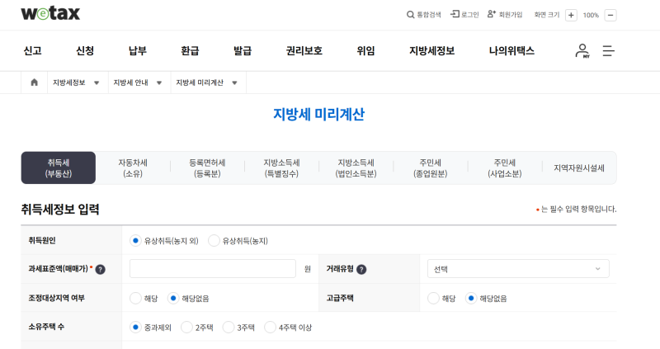660x349 pixels.
Task: Open the hamburger full menu icon
Action: tap(608, 51)
